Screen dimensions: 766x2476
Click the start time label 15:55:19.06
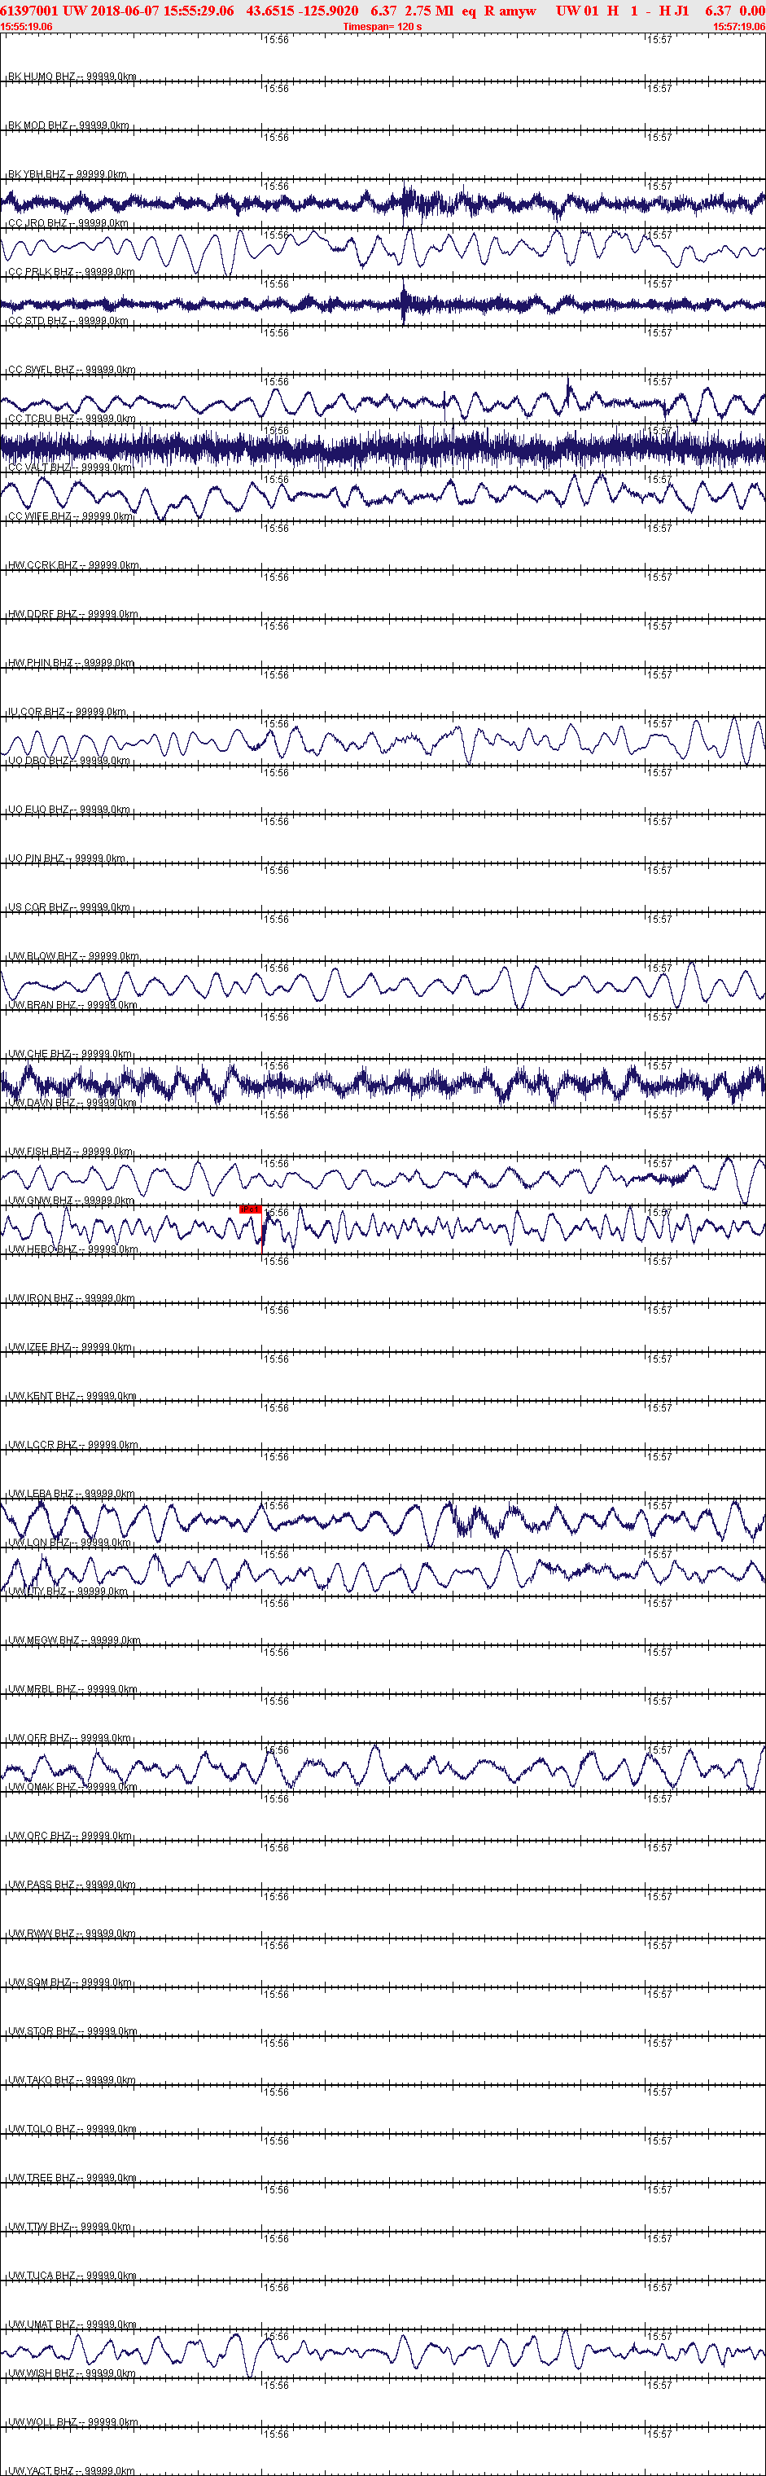pos(27,27)
